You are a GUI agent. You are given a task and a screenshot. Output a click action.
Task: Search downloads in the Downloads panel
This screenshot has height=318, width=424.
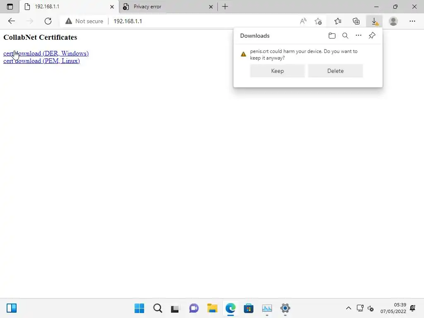pyautogui.click(x=345, y=36)
